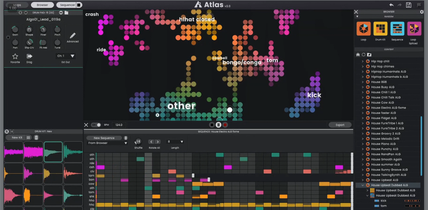Mark the sample as Favorite

[x=15, y=56]
